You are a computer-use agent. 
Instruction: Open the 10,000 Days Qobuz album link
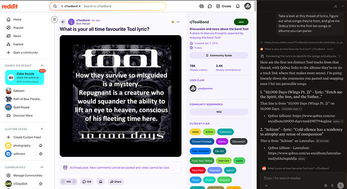tap(302, 119)
